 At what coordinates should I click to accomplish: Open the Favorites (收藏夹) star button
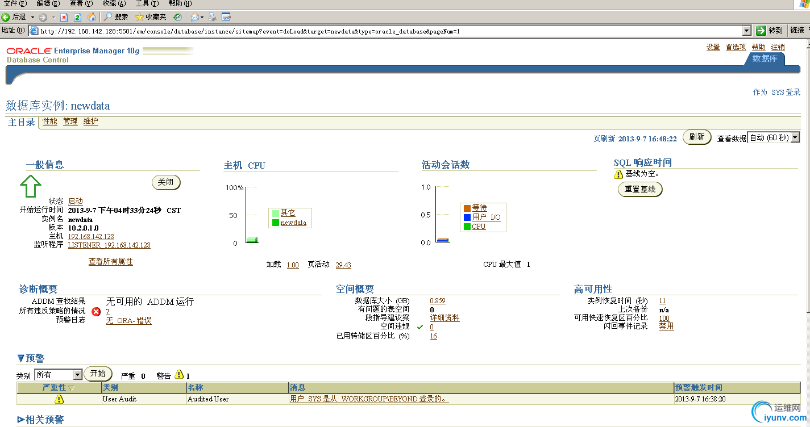(x=151, y=17)
